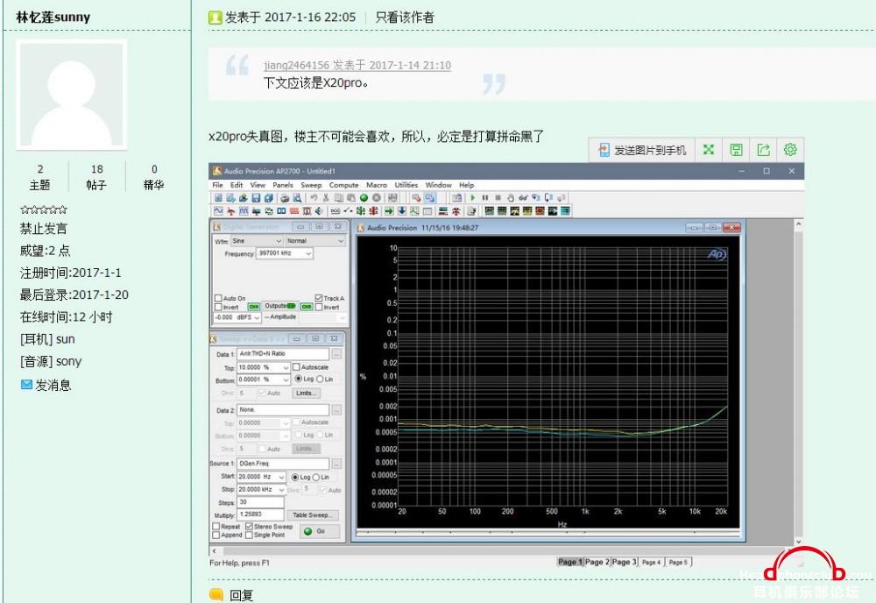
Task: Click the green Play triangle icon
Action: click(x=473, y=198)
